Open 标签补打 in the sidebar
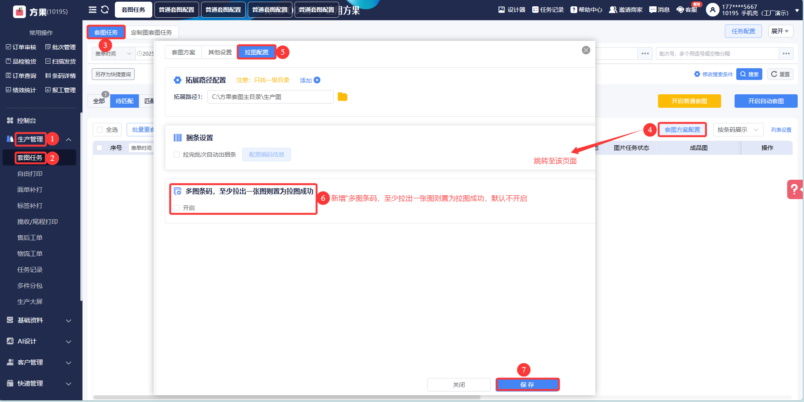Viewport: 804px width, 402px height. coord(30,206)
